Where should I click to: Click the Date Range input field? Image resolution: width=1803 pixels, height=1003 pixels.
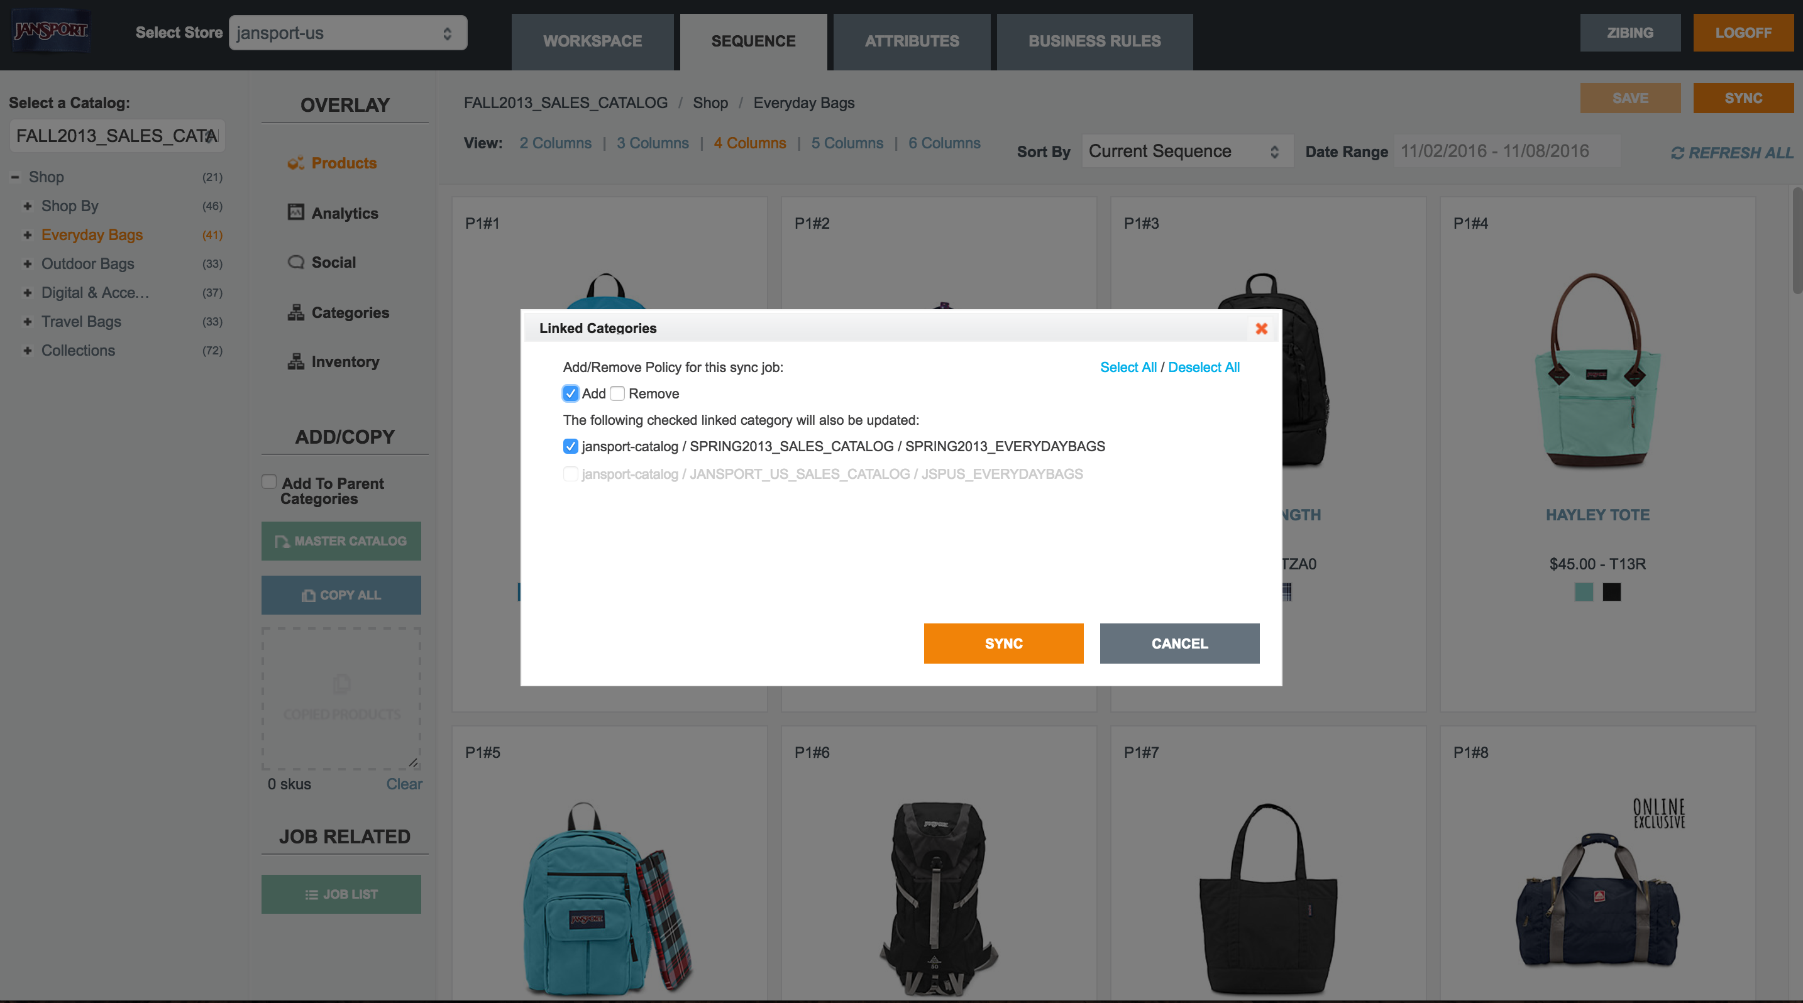1507,151
